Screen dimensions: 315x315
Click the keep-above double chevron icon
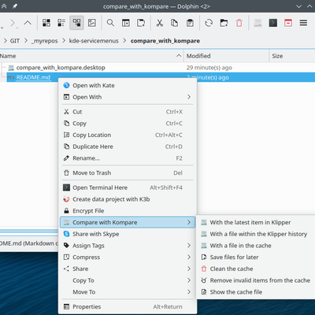(4, 6)
